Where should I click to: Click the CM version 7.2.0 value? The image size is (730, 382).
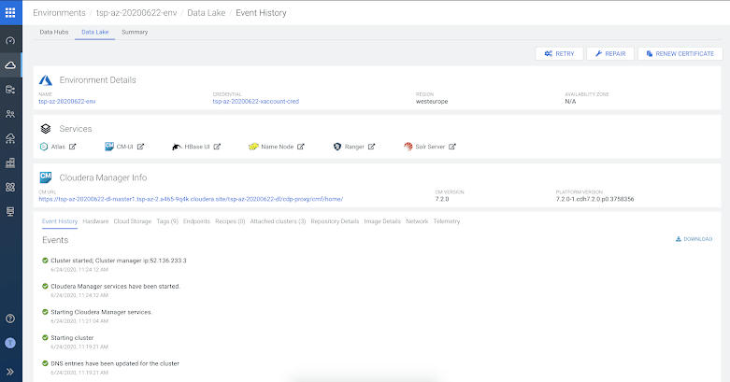[x=442, y=199]
